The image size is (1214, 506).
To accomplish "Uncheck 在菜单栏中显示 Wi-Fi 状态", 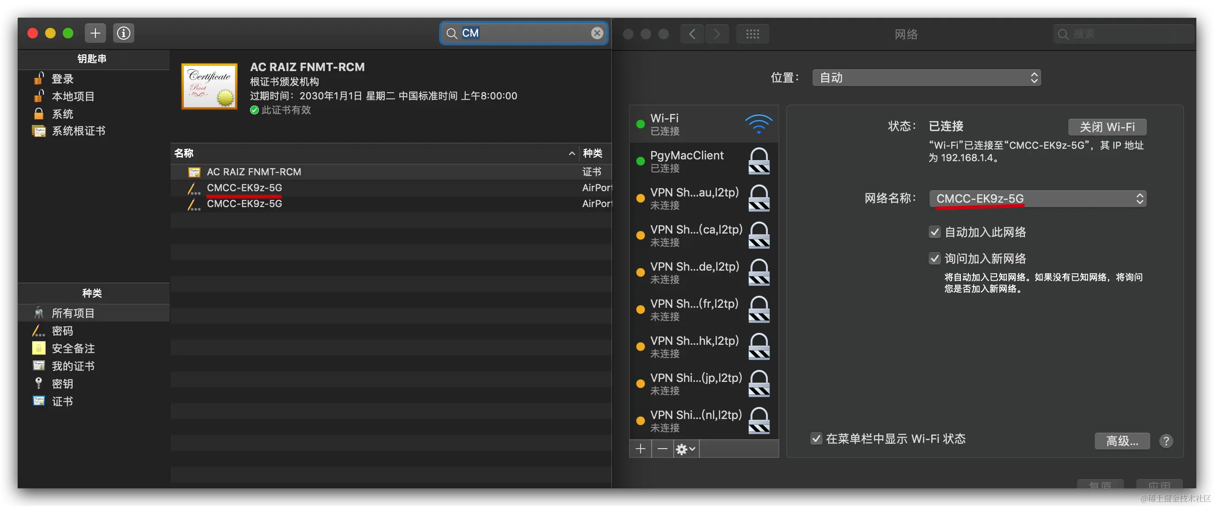I will click(816, 438).
